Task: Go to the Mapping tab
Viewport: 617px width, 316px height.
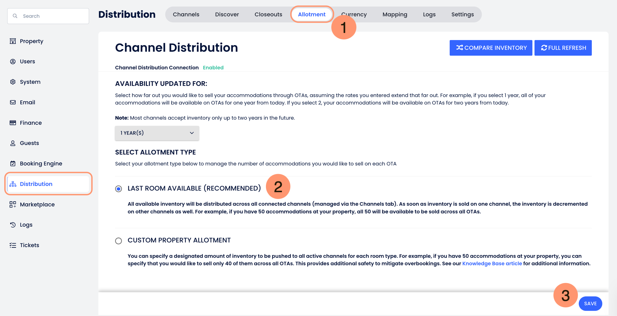Action: (x=395, y=14)
